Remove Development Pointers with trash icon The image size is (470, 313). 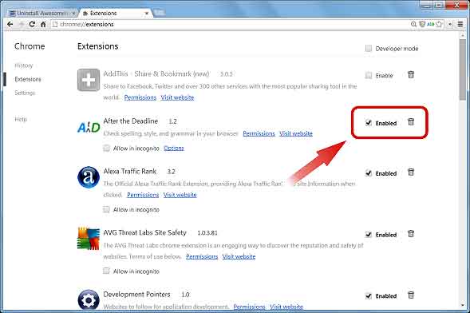(411, 295)
